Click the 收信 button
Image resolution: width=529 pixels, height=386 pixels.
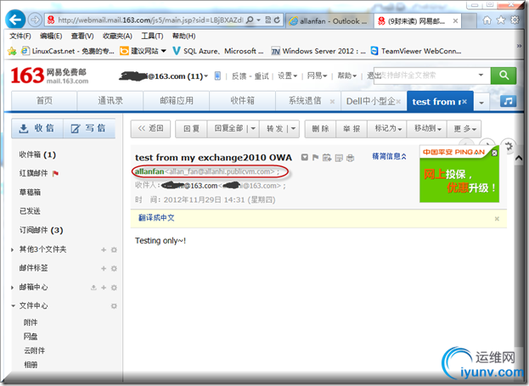[x=37, y=128]
